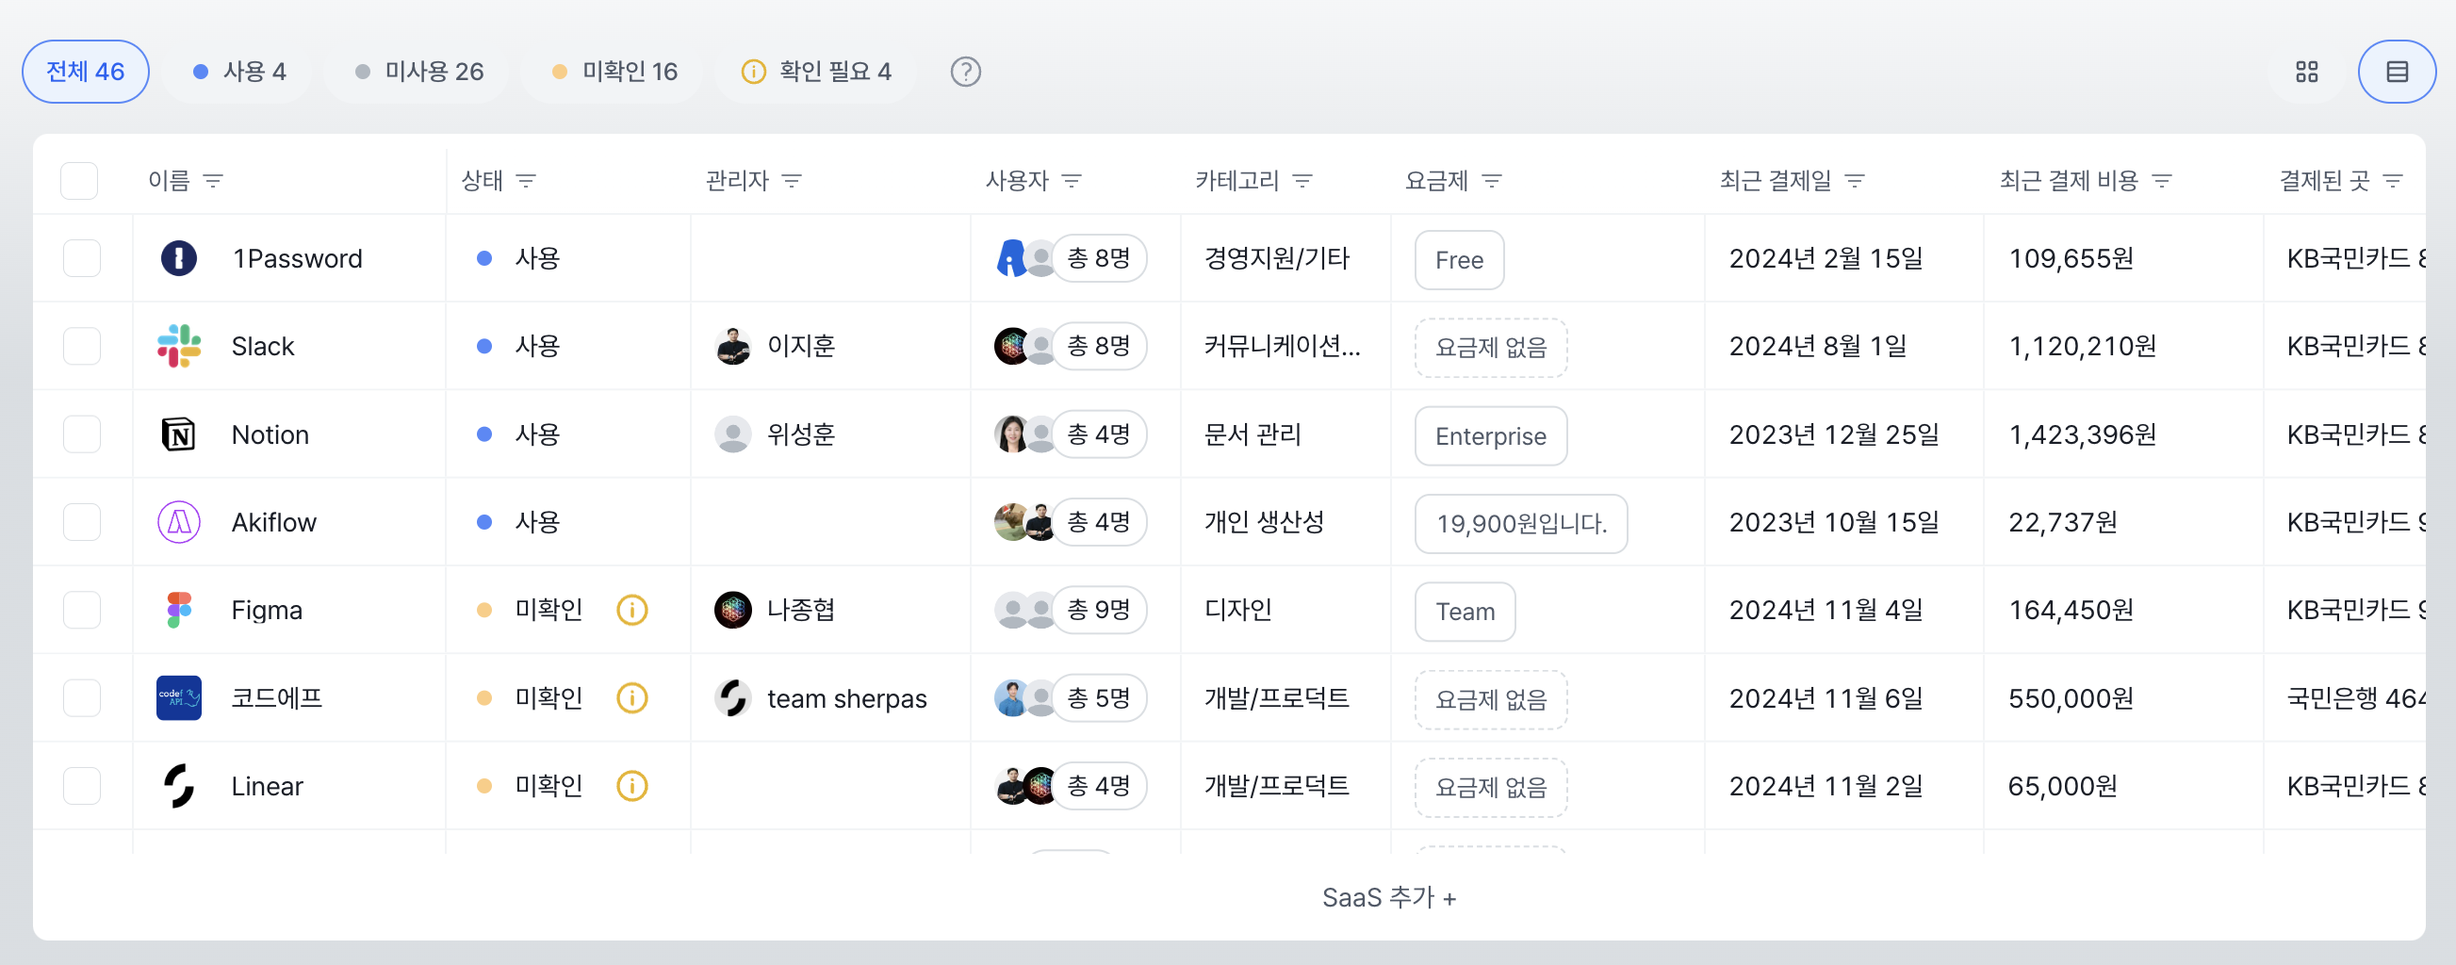Click the Slack app logo
Image resolution: width=2456 pixels, height=965 pixels.
(x=179, y=346)
